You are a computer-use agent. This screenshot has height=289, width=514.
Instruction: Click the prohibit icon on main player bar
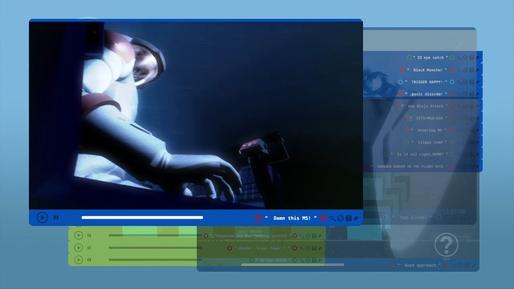click(340, 218)
